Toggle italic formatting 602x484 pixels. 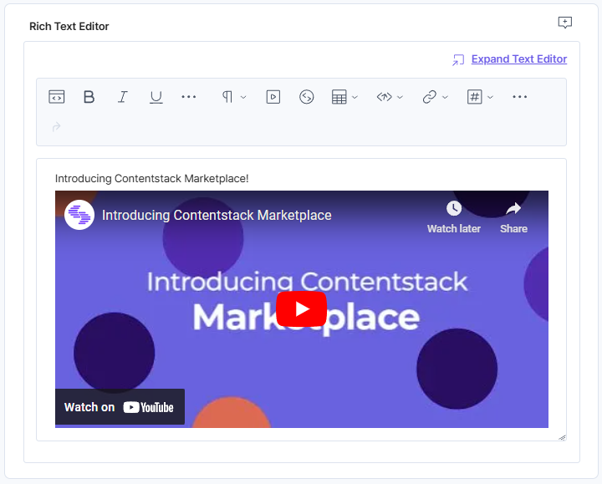122,97
